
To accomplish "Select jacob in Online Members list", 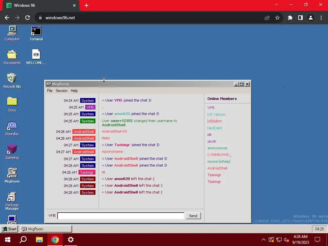I will [212, 141].
